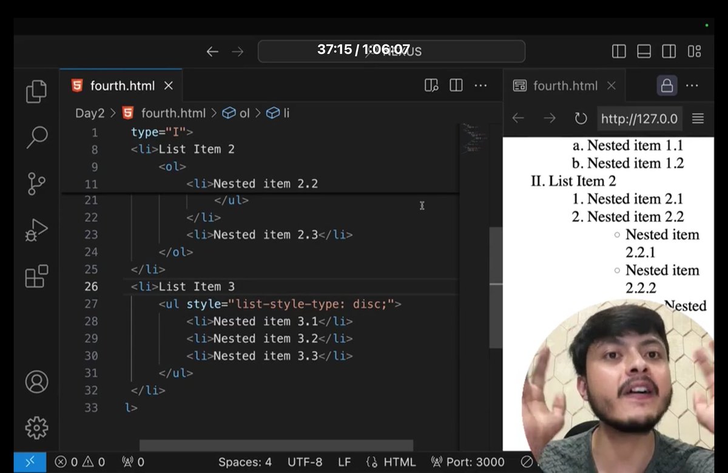Go forward in the preview browser
Image resolution: width=728 pixels, height=473 pixels.
coord(550,118)
